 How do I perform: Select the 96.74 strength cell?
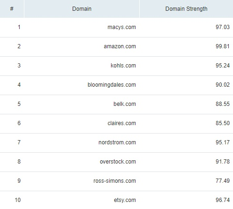[x=223, y=200]
